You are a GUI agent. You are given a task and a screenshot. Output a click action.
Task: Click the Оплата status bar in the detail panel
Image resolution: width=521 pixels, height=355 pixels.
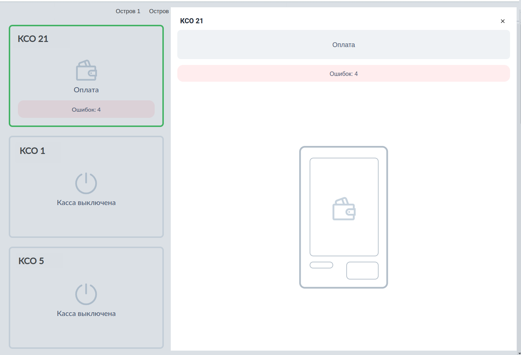point(343,45)
